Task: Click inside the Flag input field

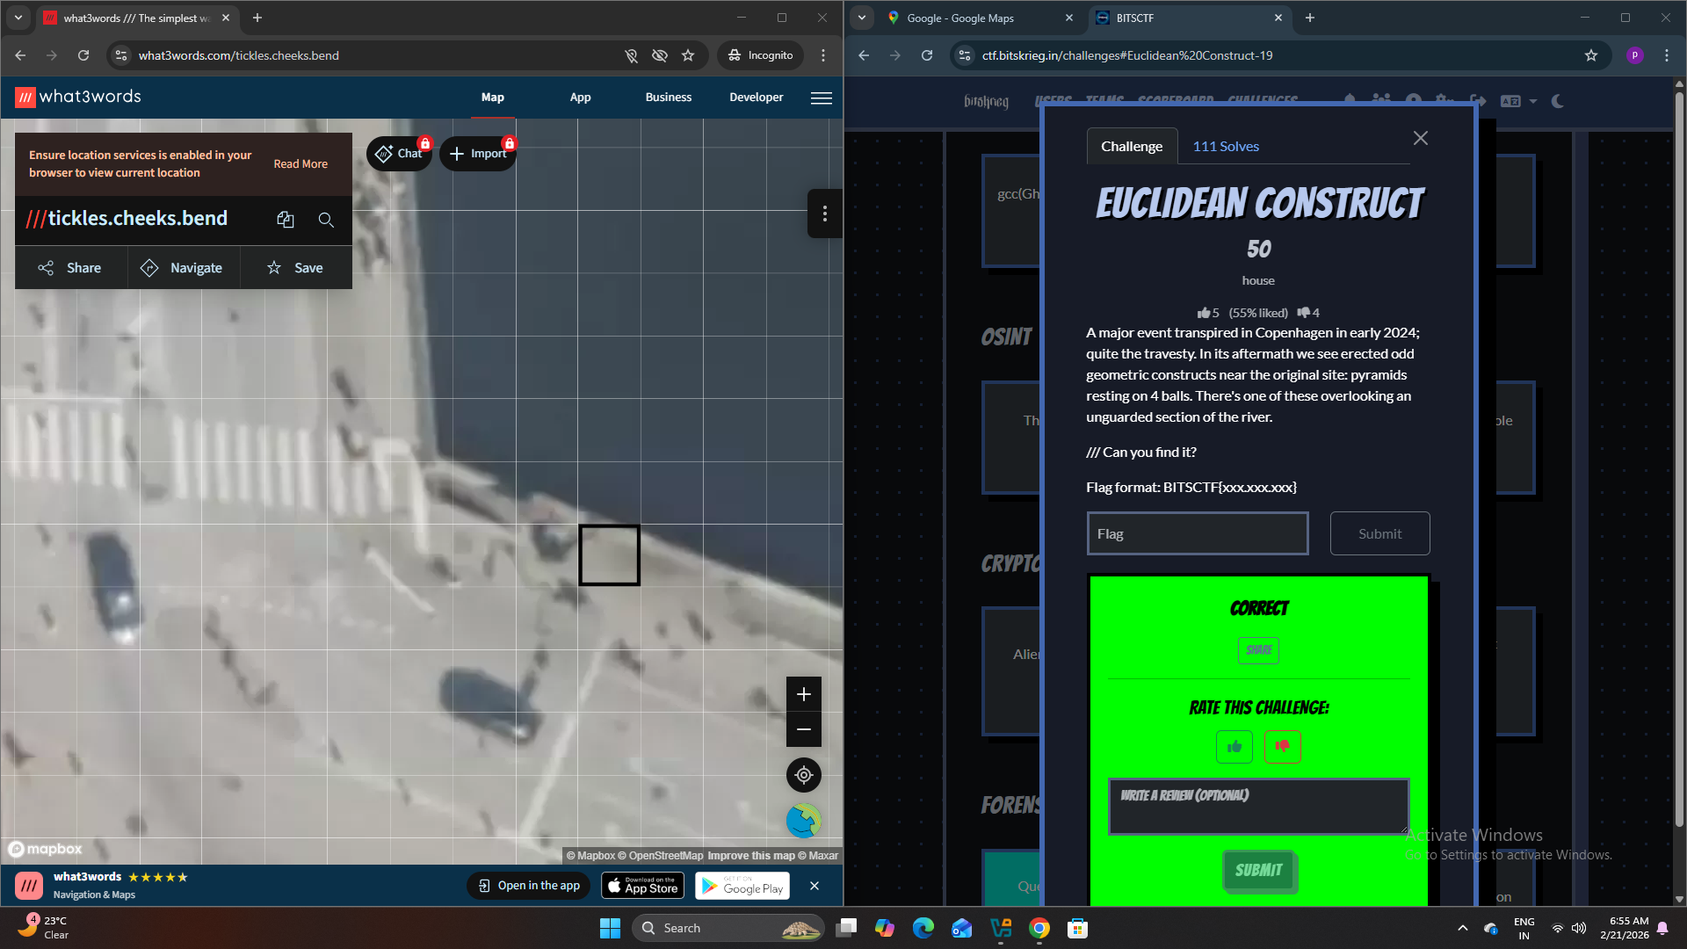Action: [x=1197, y=532]
